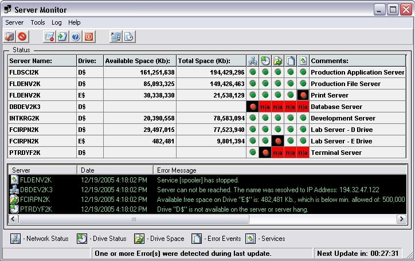Click red network status dot for DBDEV2K3
The width and height of the screenshot is (415, 261).
coord(253,107)
